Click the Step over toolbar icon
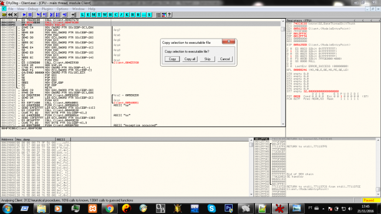Viewport: 381px width, 214px height. [45, 15]
